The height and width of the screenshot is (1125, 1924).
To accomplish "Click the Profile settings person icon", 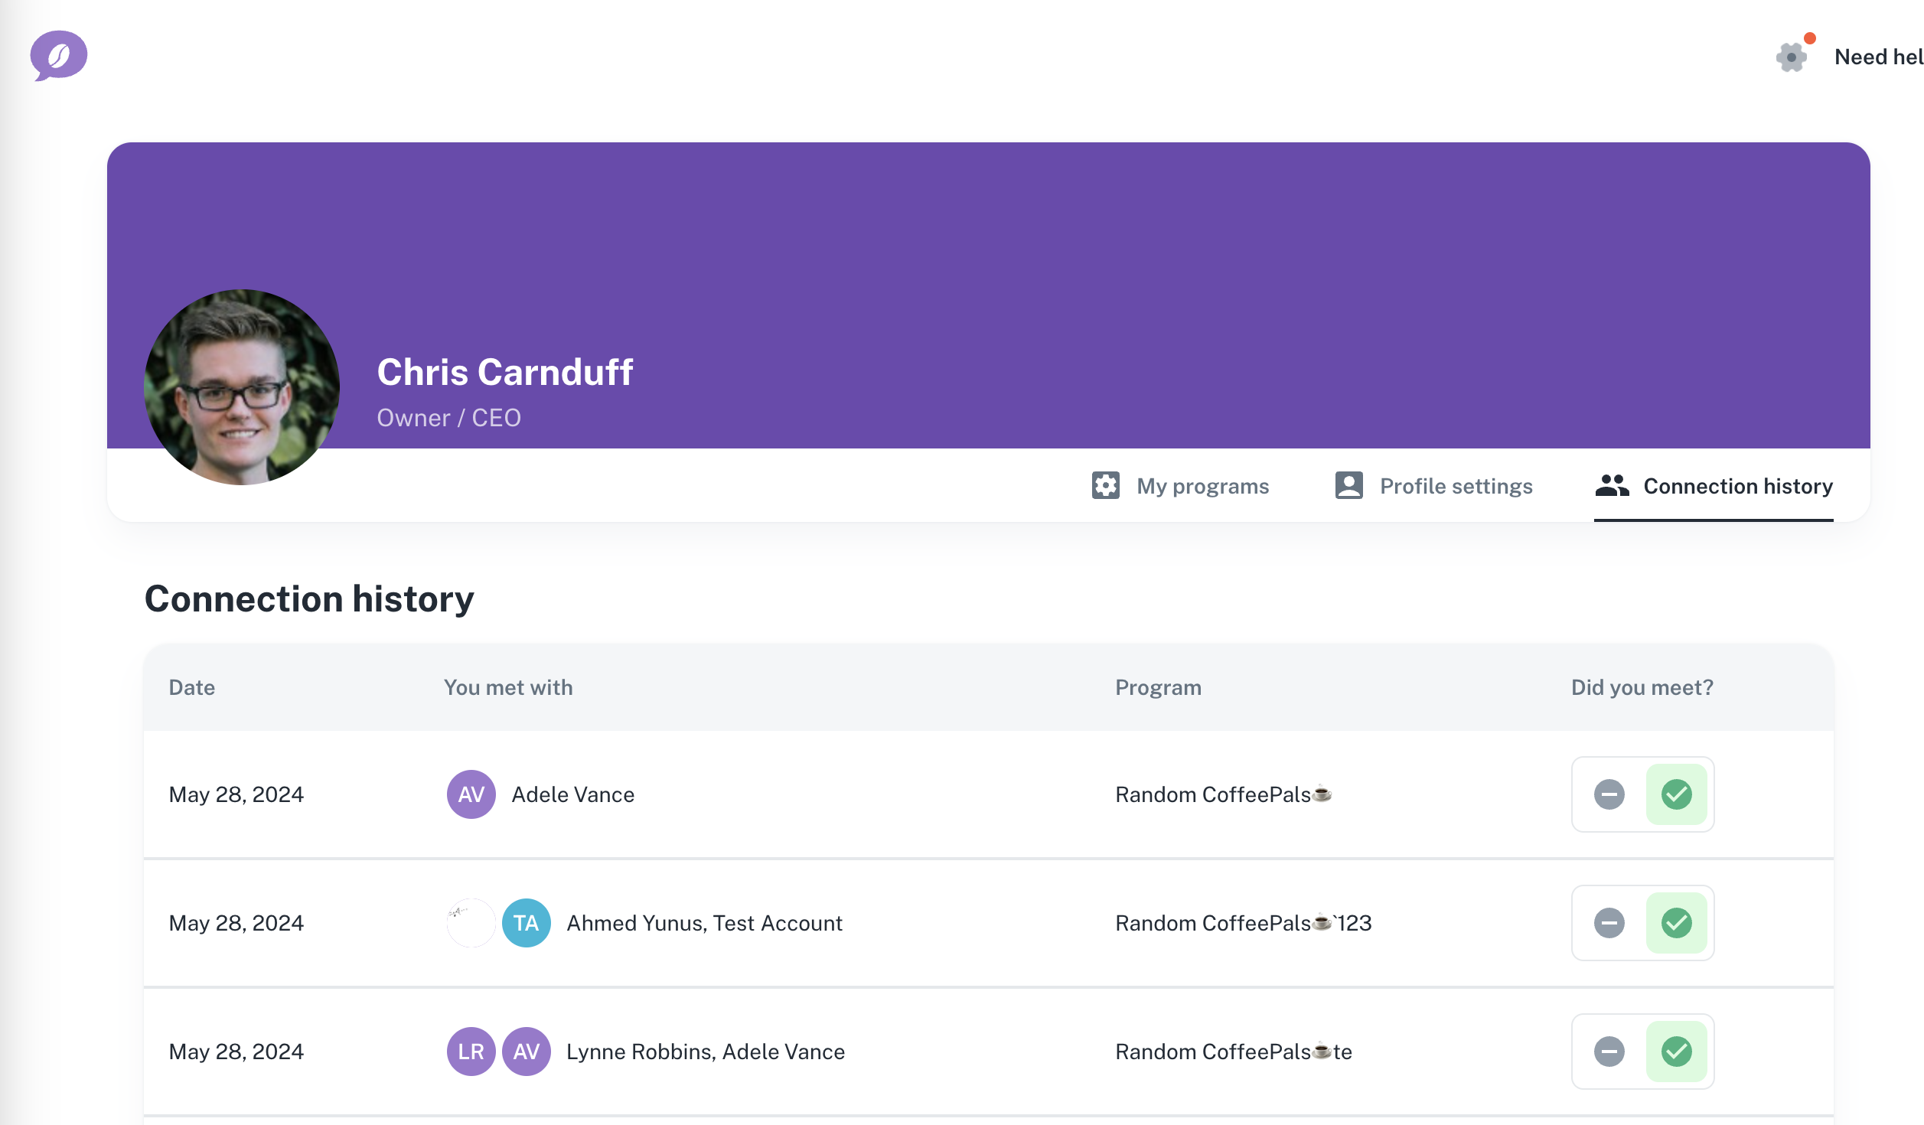I will pos(1348,486).
